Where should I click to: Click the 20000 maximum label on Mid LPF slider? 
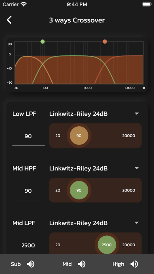coord(129,245)
